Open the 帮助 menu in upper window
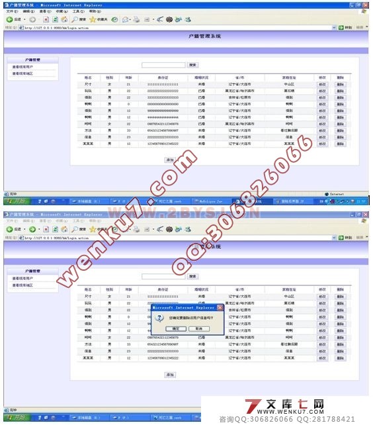 95,11
